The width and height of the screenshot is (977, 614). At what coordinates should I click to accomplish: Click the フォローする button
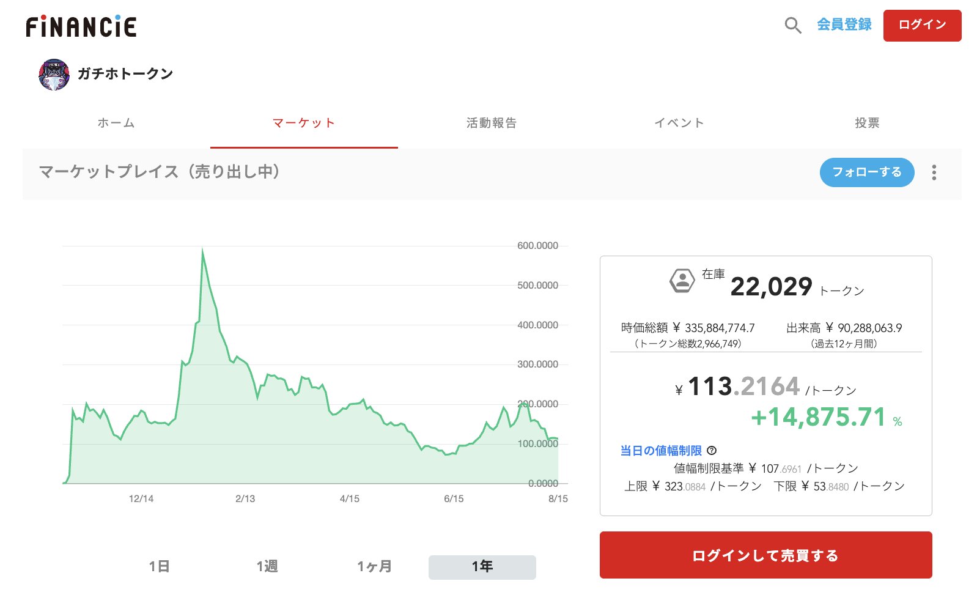point(867,172)
